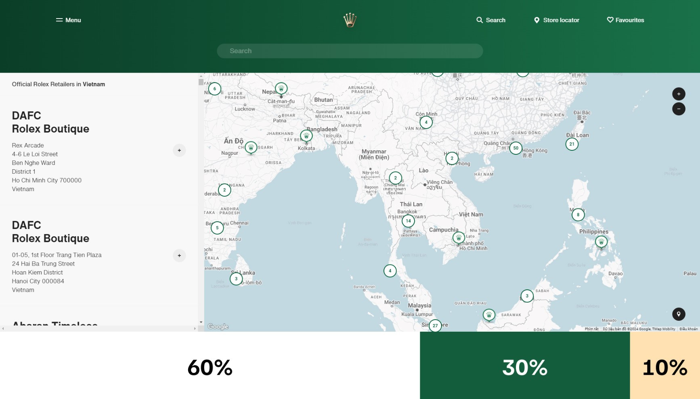Open Favourites in the header
The width and height of the screenshot is (700, 399).
625,20
